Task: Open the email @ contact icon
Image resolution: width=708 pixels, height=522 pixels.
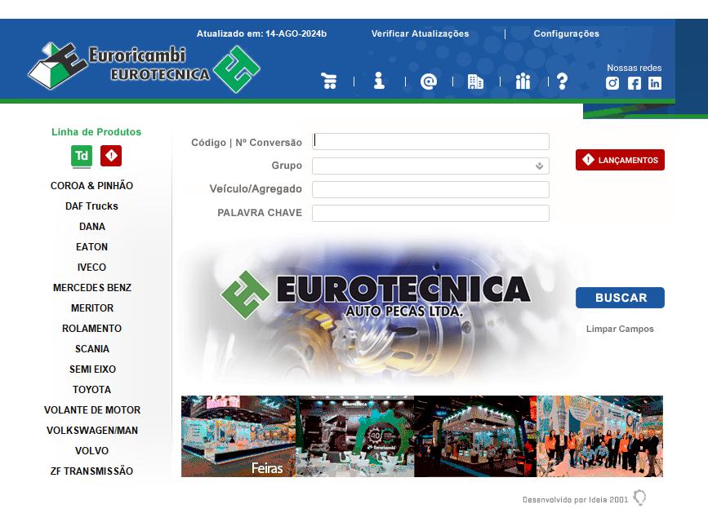Action: click(429, 82)
